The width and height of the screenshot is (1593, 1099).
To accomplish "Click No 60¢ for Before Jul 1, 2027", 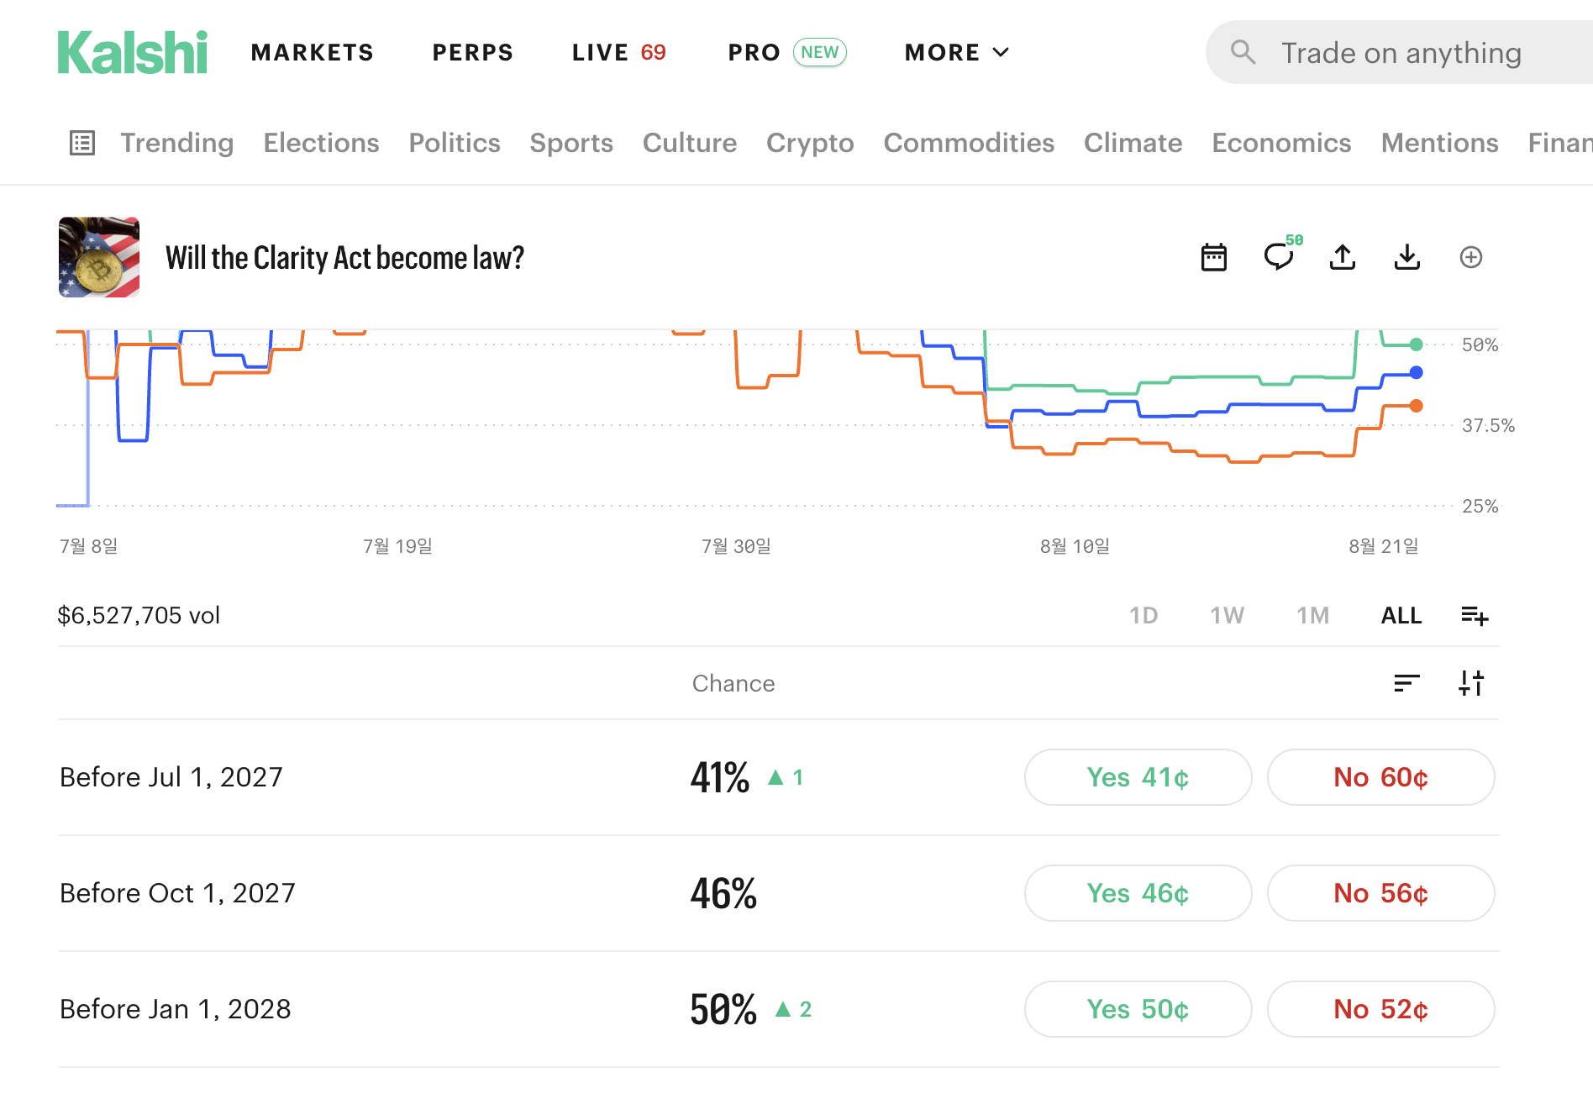I will [x=1380, y=777].
